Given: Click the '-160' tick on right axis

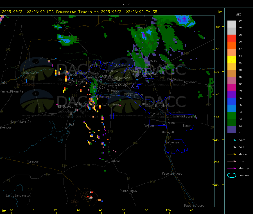Looking at the screenshot, I should 216,117.
